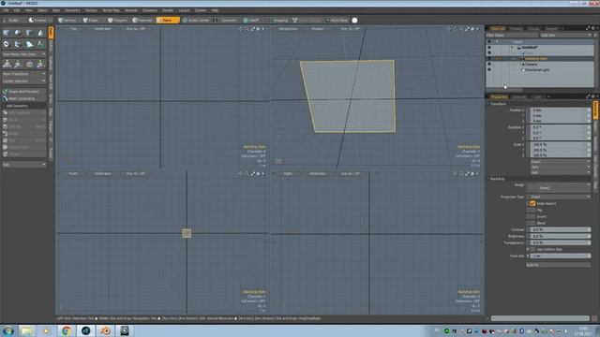This screenshot has height=337, width=600.
Task: Select the Sphere primitive tool
Action: [18, 34]
